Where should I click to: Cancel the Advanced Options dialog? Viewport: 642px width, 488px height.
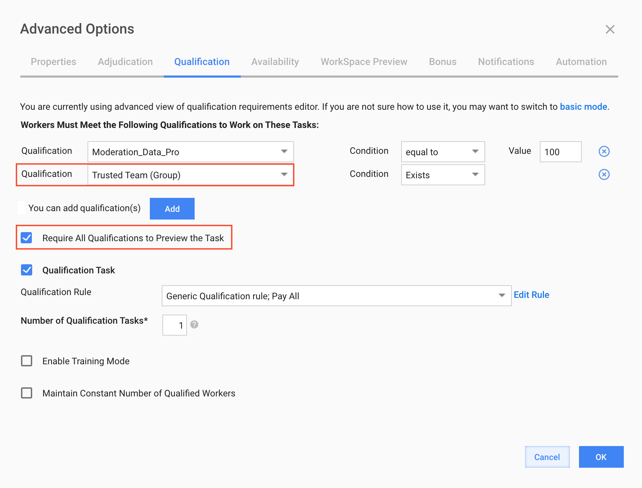click(547, 457)
